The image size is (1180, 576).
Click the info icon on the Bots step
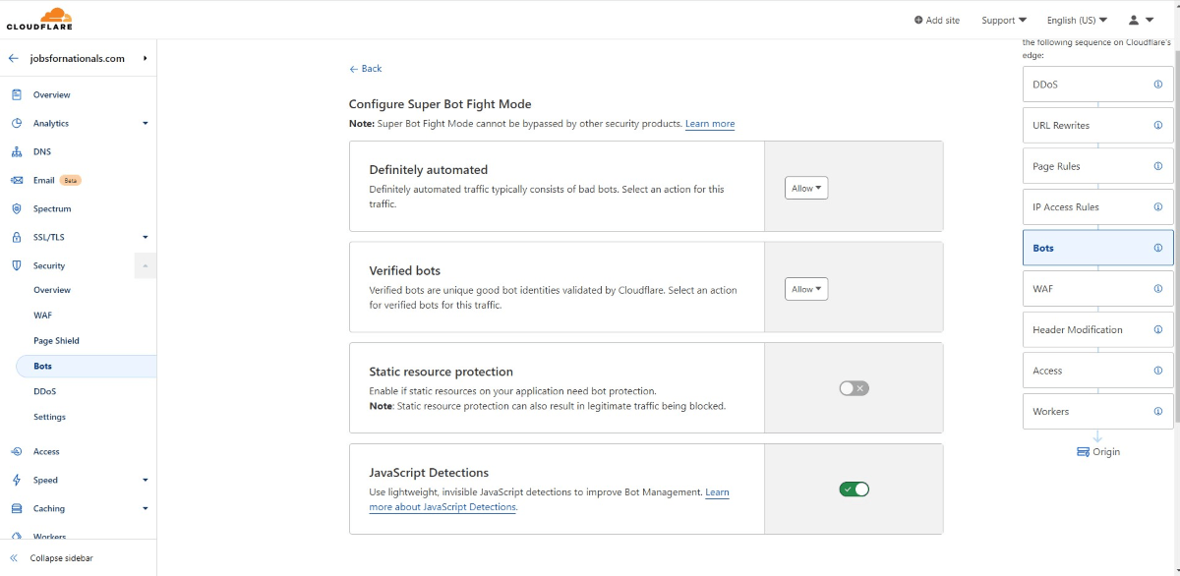coord(1157,248)
